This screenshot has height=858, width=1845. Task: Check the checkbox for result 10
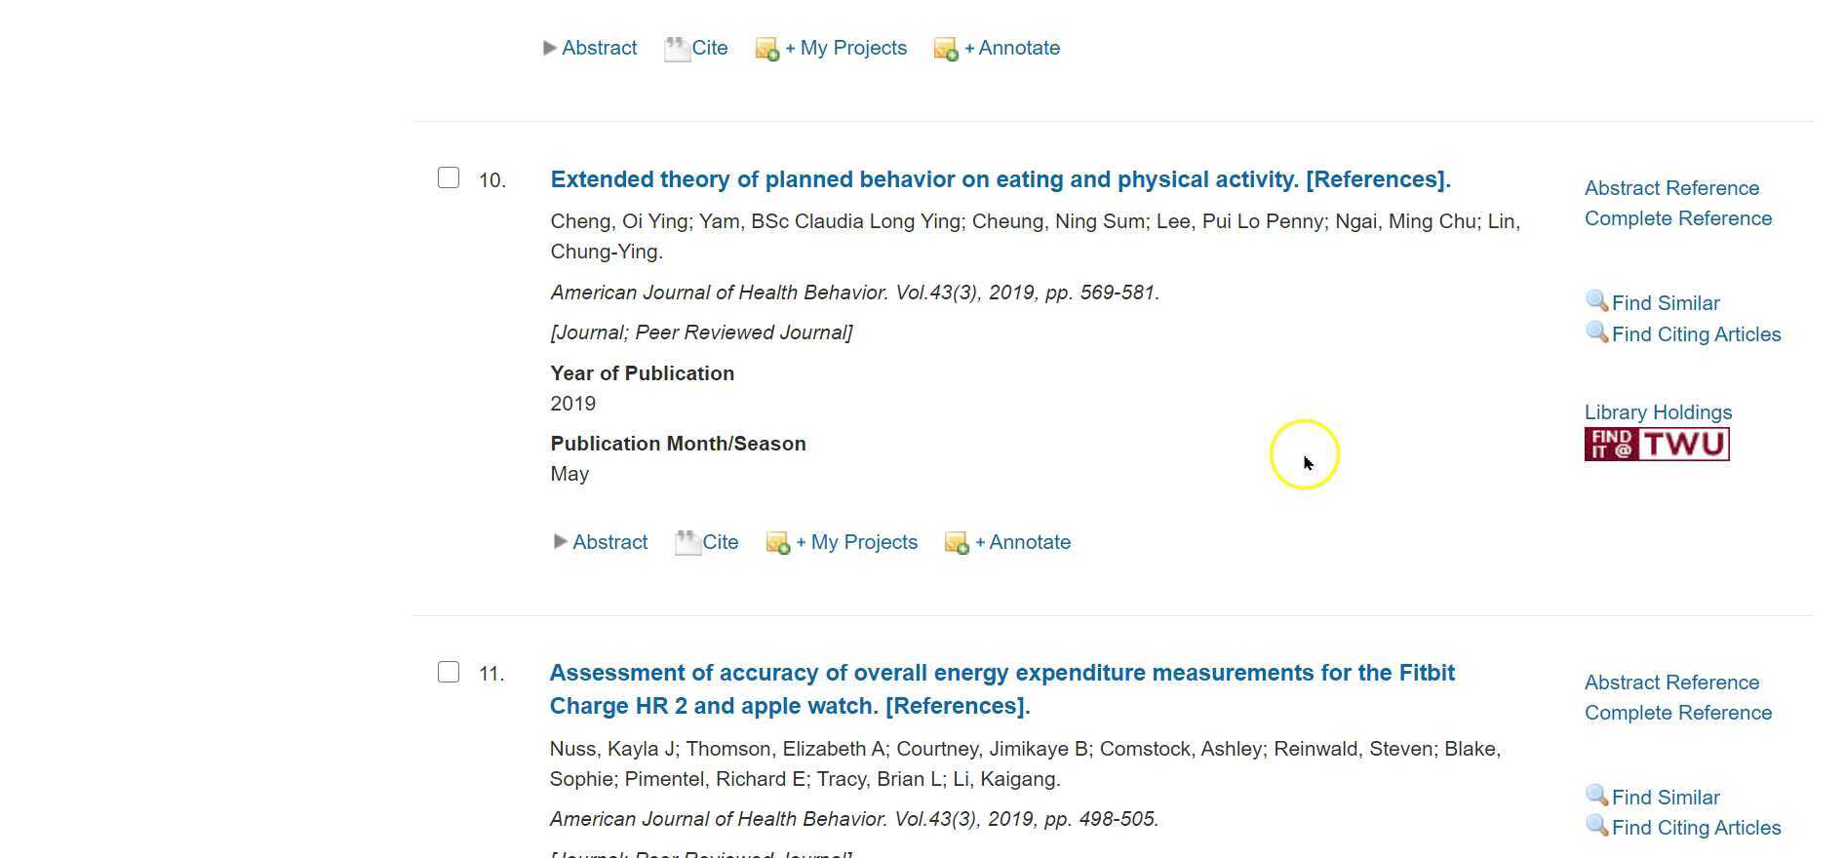[x=449, y=177]
